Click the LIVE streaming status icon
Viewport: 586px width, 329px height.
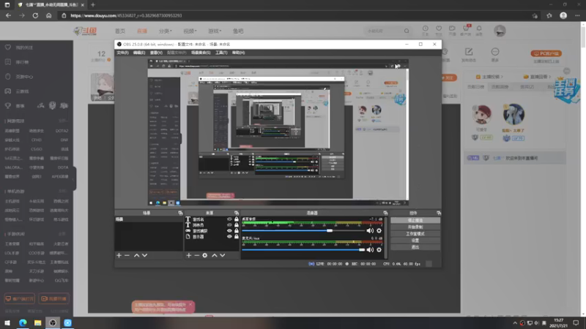click(311, 264)
